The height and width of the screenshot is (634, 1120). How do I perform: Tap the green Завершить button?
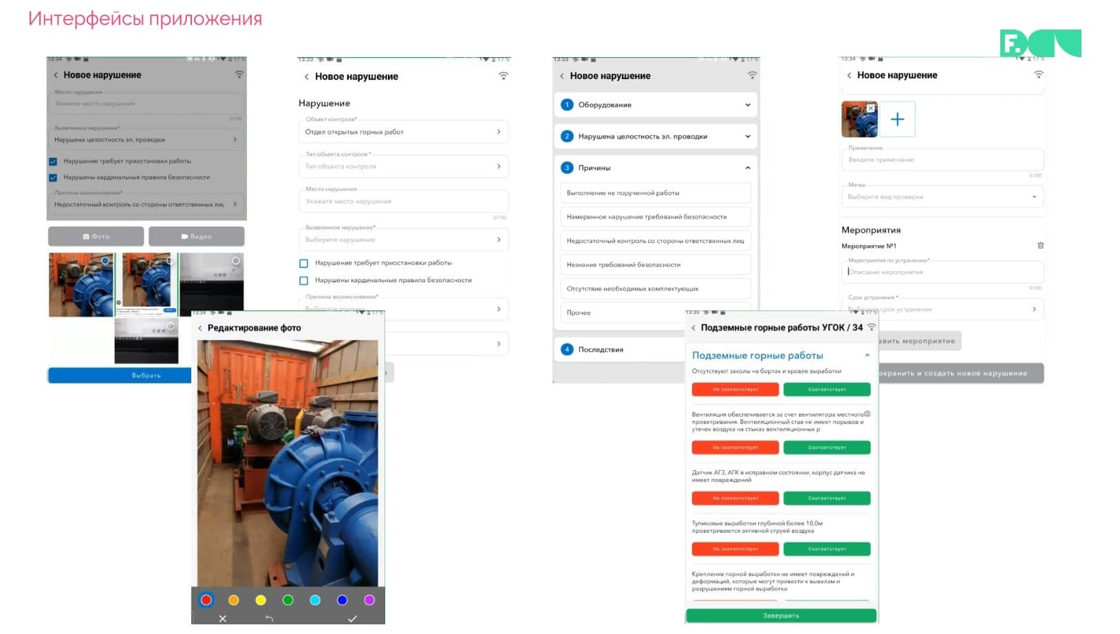pos(781,615)
